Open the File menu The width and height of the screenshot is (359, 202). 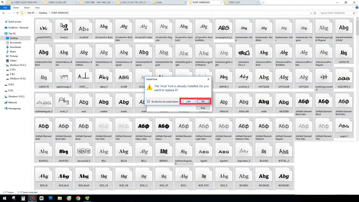5,7
